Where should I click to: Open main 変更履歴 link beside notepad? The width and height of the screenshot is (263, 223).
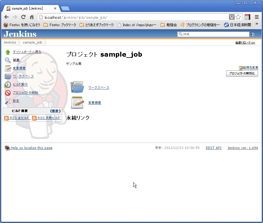[95, 103]
